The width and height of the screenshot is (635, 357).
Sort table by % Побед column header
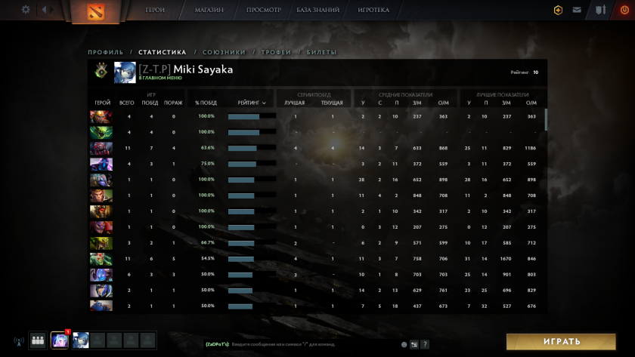click(x=206, y=103)
